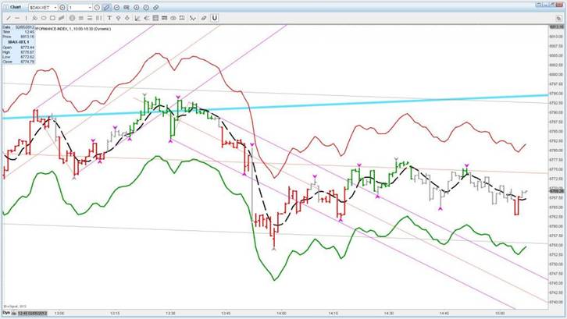567x319 pixels.
Task: Click the 12:45 date box at bottom
Action: [x=30, y=313]
